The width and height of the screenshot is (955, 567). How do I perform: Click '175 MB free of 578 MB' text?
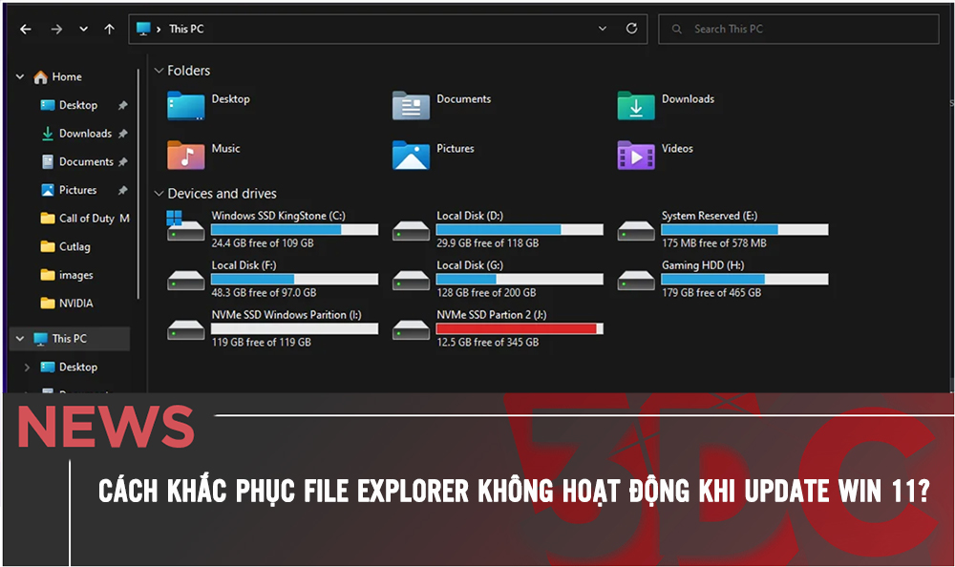click(713, 243)
